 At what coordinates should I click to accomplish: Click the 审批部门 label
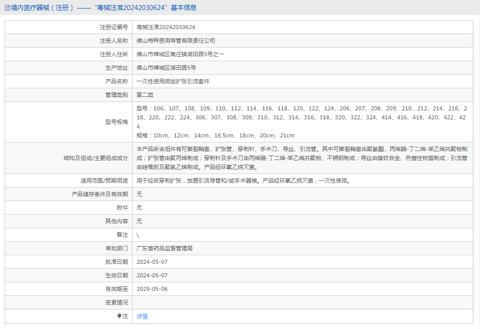[x=116, y=248]
